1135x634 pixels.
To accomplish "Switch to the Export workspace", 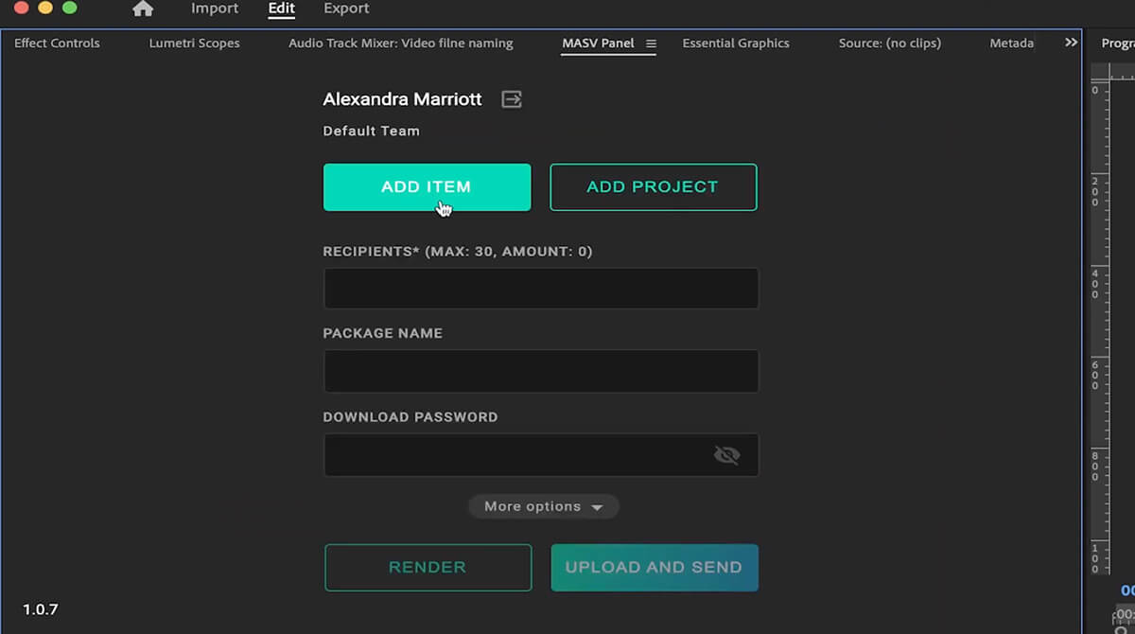I will pos(345,9).
